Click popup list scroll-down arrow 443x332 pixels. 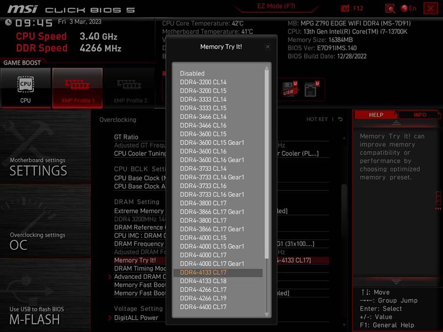(266, 314)
